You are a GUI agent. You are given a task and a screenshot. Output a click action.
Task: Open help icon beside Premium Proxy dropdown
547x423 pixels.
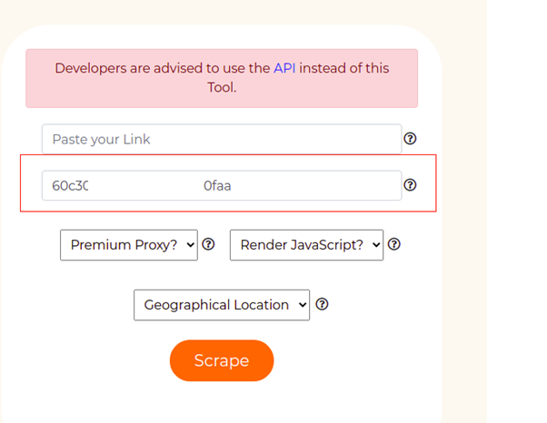click(x=208, y=244)
